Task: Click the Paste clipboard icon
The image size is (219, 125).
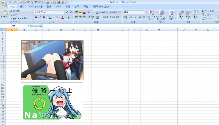Action: pos(5,13)
